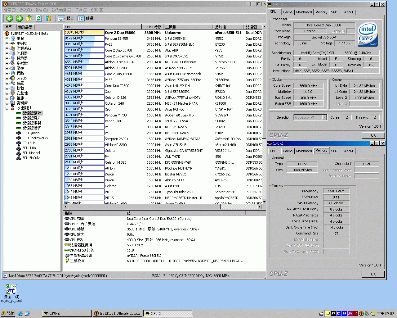Expand the 作業系統 tree node
Image resolution: width=397 pixels, height=318 pixels.
(x=7, y=48)
